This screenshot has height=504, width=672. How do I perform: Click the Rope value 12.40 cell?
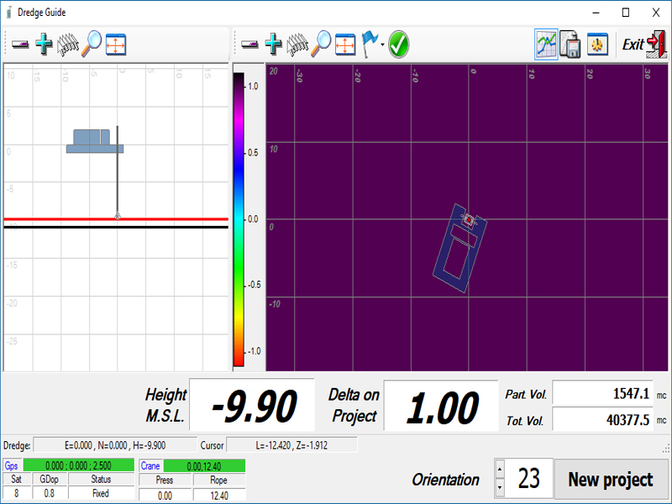tap(219, 496)
